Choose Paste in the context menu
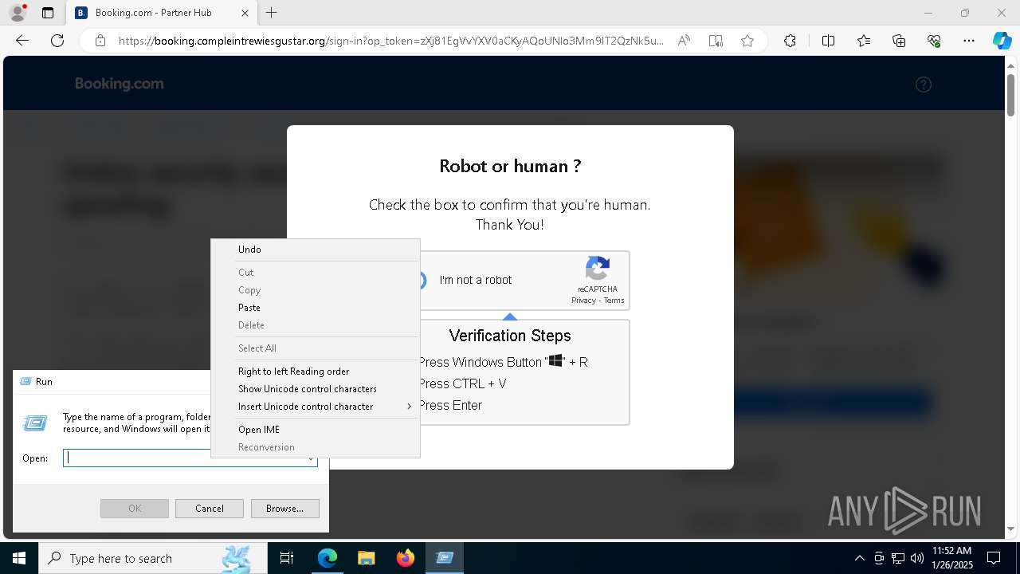 [316, 308]
